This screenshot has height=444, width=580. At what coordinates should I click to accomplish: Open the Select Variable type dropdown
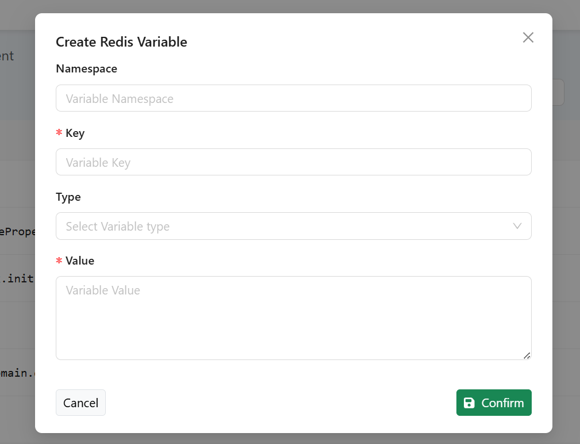click(x=294, y=226)
